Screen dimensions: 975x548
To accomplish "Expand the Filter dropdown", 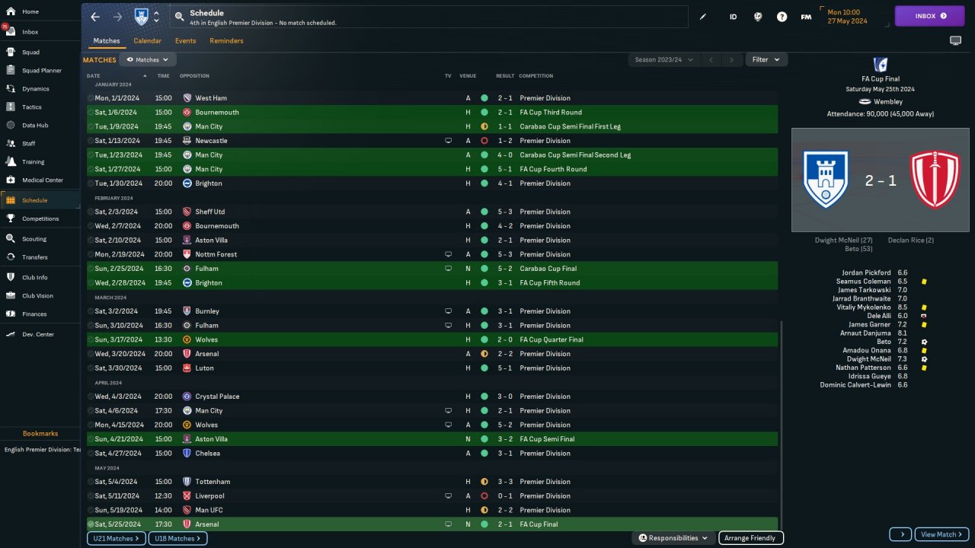I will tap(766, 59).
